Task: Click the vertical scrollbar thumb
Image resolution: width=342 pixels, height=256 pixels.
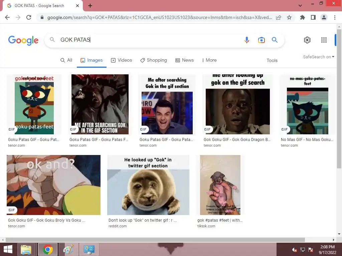Action: coord(339,99)
